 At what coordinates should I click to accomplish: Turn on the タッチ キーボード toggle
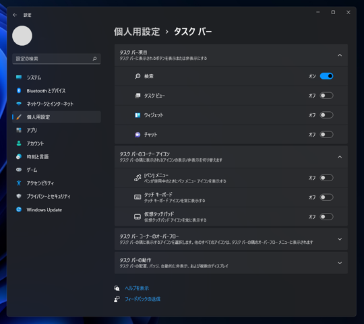(x=326, y=197)
